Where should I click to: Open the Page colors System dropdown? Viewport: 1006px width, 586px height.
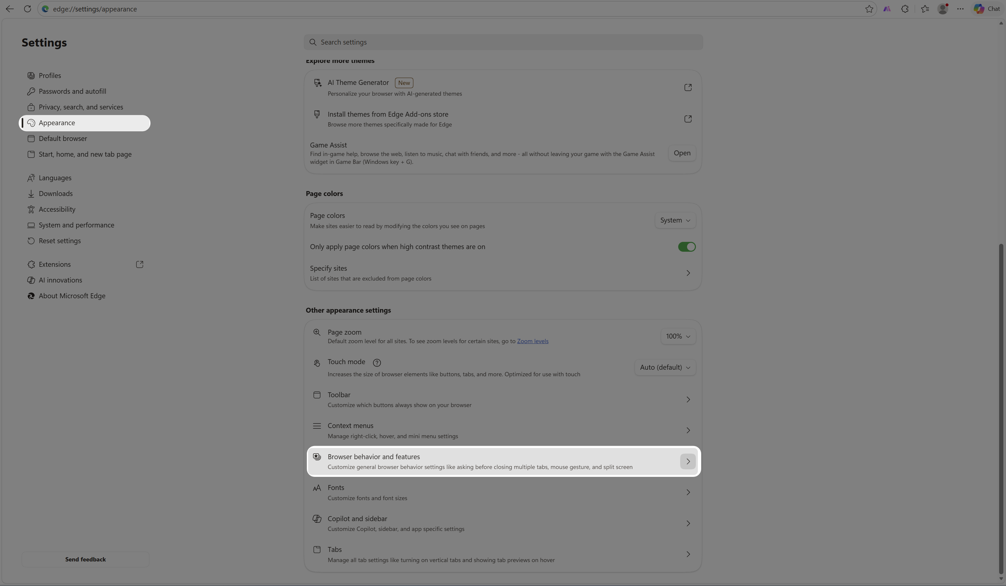pyautogui.click(x=675, y=220)
